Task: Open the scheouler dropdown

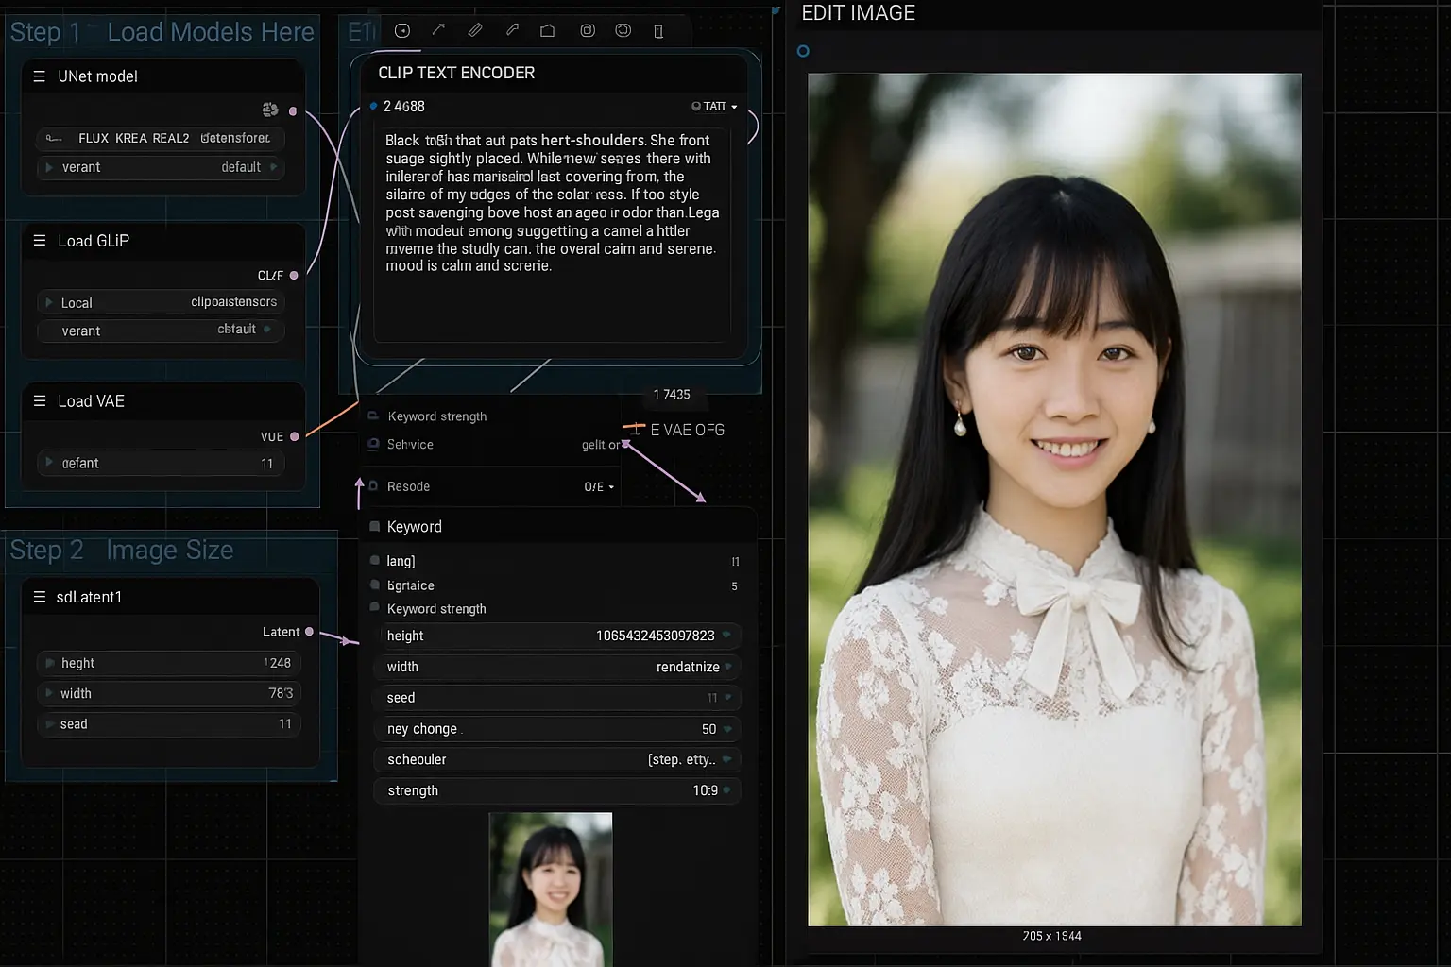Action: [x=557, y=759]
